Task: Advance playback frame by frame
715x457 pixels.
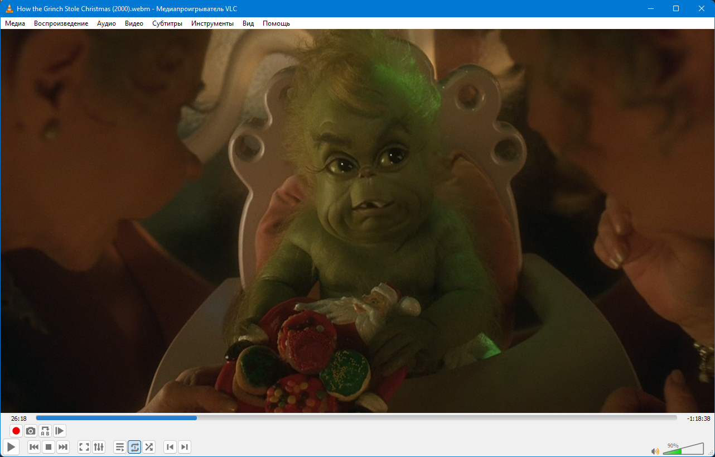Action: tap(60, 431)
